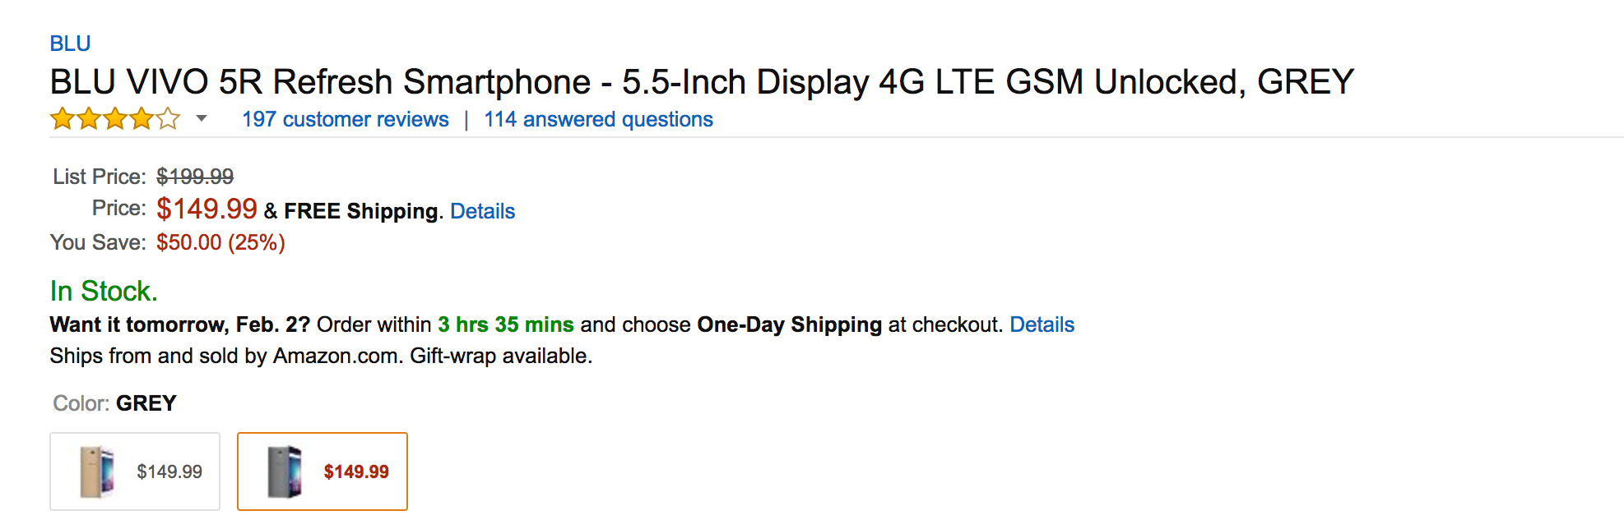Click the struck-through $199.99 list price
The height and width of the screenshot is (529, 1624).
pos(195,177)
